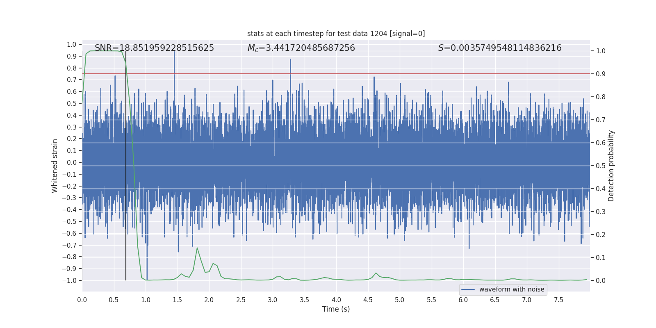Screen dimensions: 656x328
Task: Click the 5.0 tick label on time axis
Action: click(x=399, y=300)
